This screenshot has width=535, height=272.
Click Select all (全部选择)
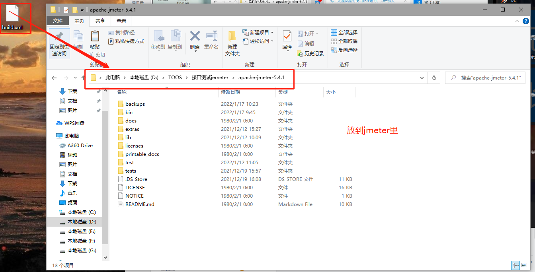click(344, 33)
